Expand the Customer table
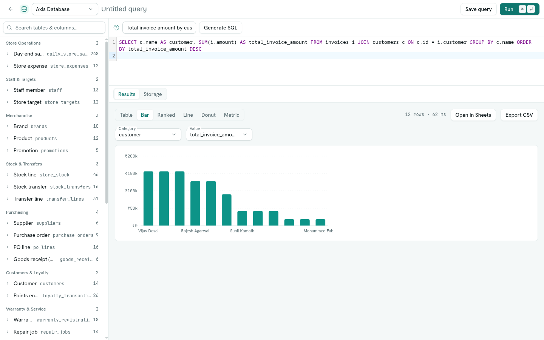The image size is (544, 340). 53,283
